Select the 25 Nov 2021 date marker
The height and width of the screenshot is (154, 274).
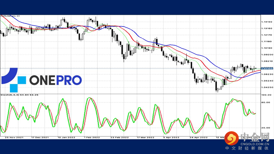(x=14, y=138)
